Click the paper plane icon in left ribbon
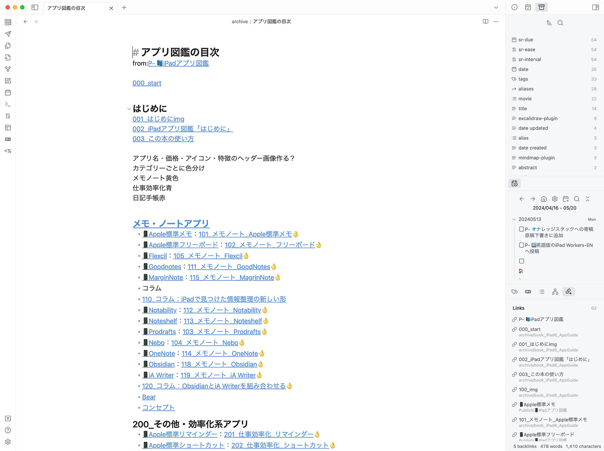Image resolution: width=604 pixels, height=451 pixels. pos(8,34)
